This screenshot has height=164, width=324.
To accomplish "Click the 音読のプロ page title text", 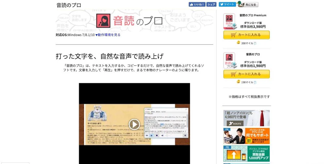I will coord(69,5).
